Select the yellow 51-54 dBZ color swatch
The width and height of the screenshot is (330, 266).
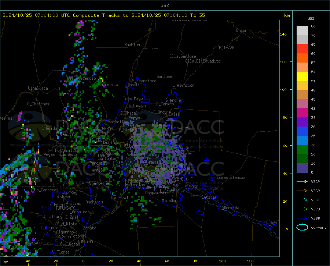click(x=302, y=76)
